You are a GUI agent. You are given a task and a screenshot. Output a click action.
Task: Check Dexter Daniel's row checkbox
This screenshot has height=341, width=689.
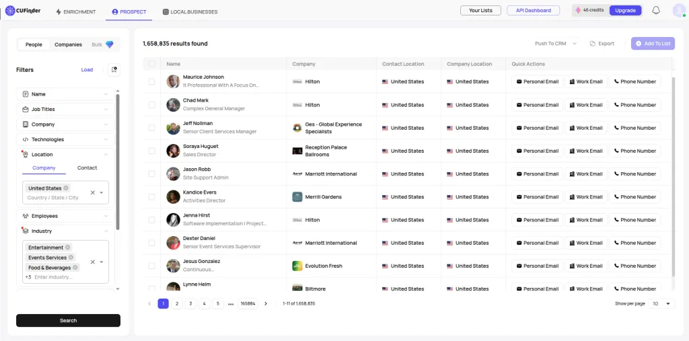(x=151, y=243)
